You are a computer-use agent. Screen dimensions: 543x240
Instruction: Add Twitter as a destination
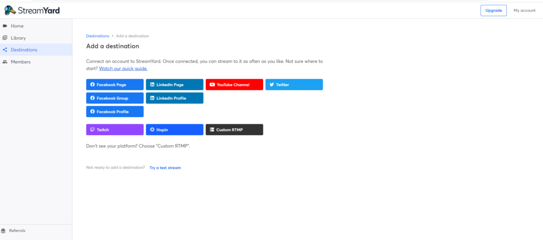(294, 84)
